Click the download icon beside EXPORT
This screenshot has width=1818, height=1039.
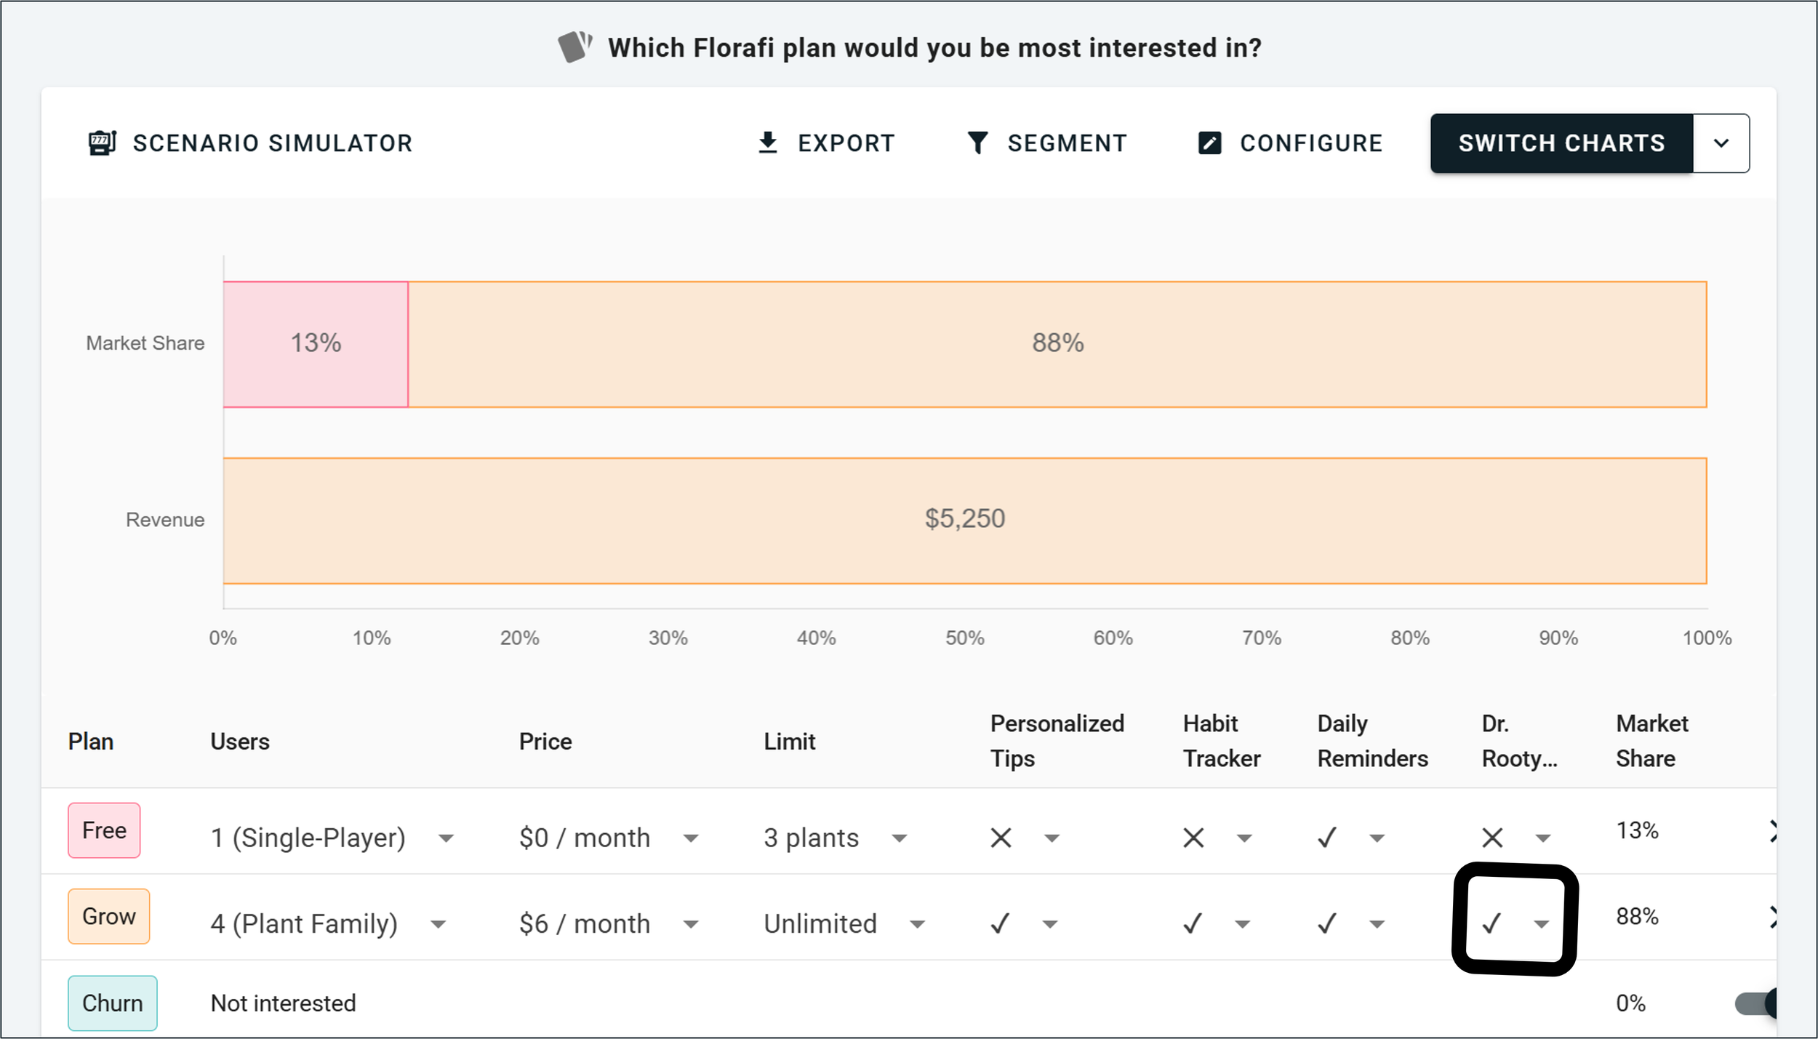click(768, 143)
